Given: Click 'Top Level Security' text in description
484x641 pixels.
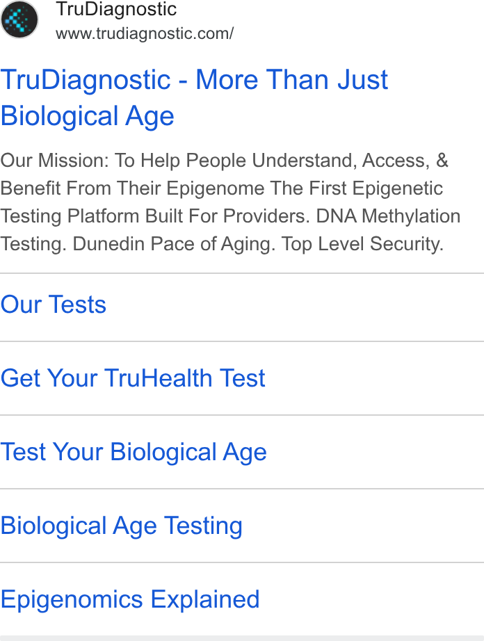Looking at the screenshot, I should (x=362, y=244).
